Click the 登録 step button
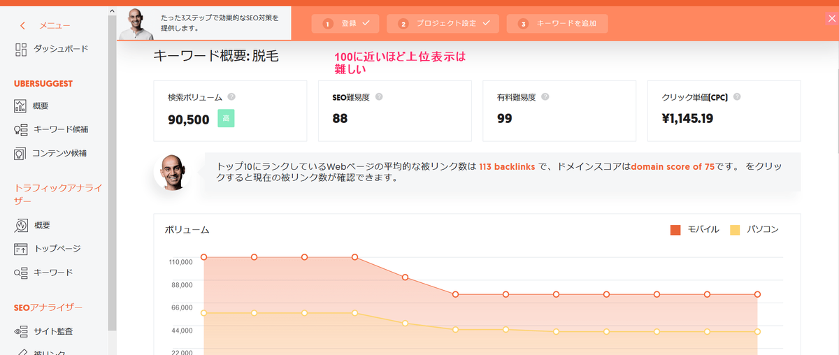This screenshot has width=839, height=355. coord(345,23)
